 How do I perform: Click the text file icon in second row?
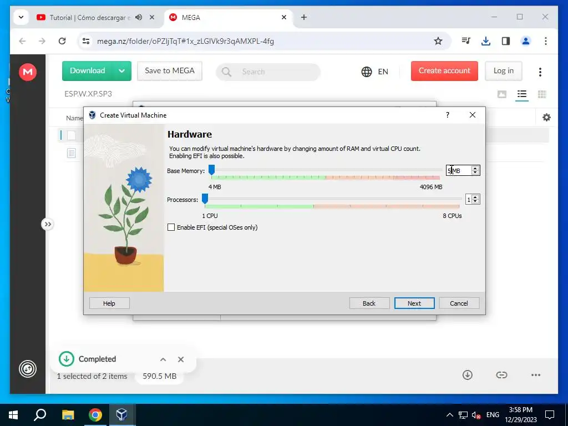[x=72, y=153]
